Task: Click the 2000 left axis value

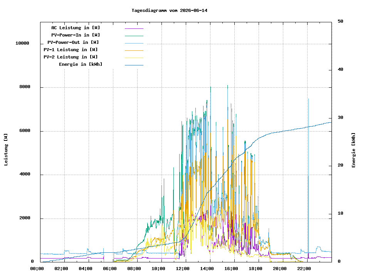Action: [25, 218]
